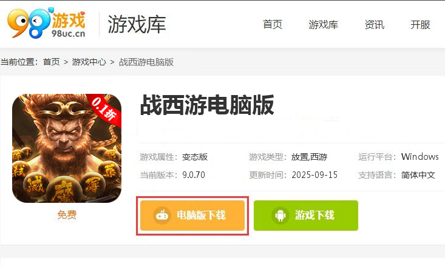Click the 战西游电脑版 game title heading

pos(207,105)
